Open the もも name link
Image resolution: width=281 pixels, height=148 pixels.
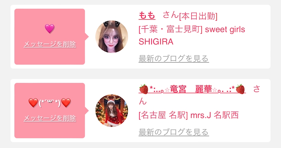(147, 15)
